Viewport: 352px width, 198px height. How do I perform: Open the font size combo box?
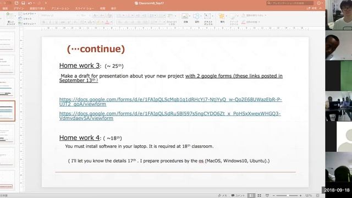[x=85, y=15]
